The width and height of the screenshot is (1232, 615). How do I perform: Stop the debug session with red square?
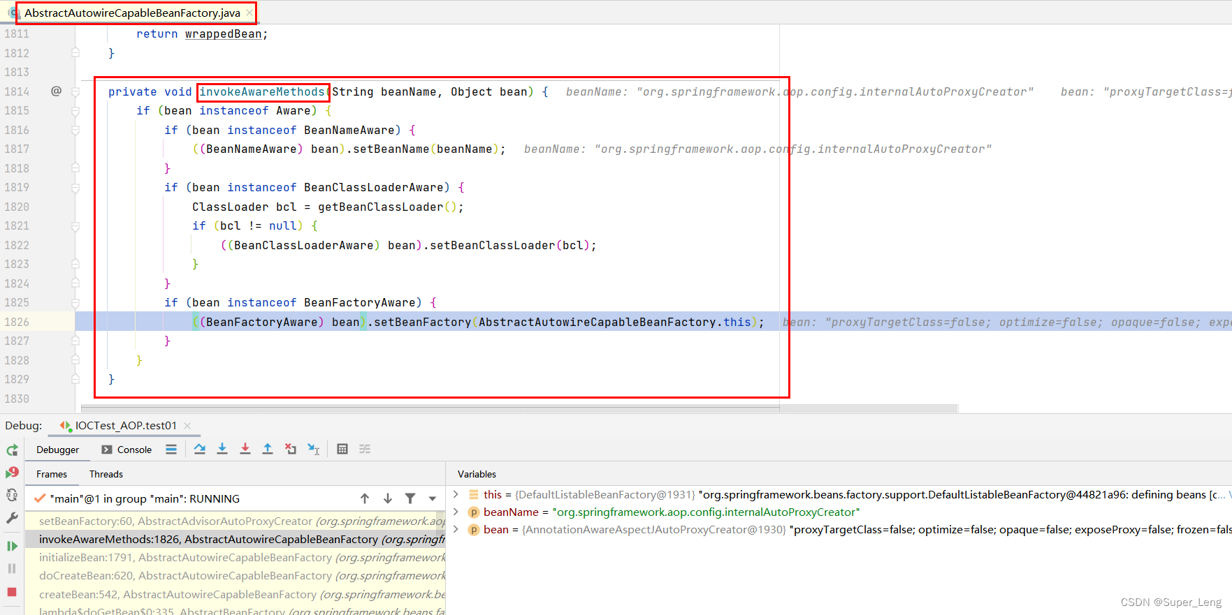(x=12, y=592)
